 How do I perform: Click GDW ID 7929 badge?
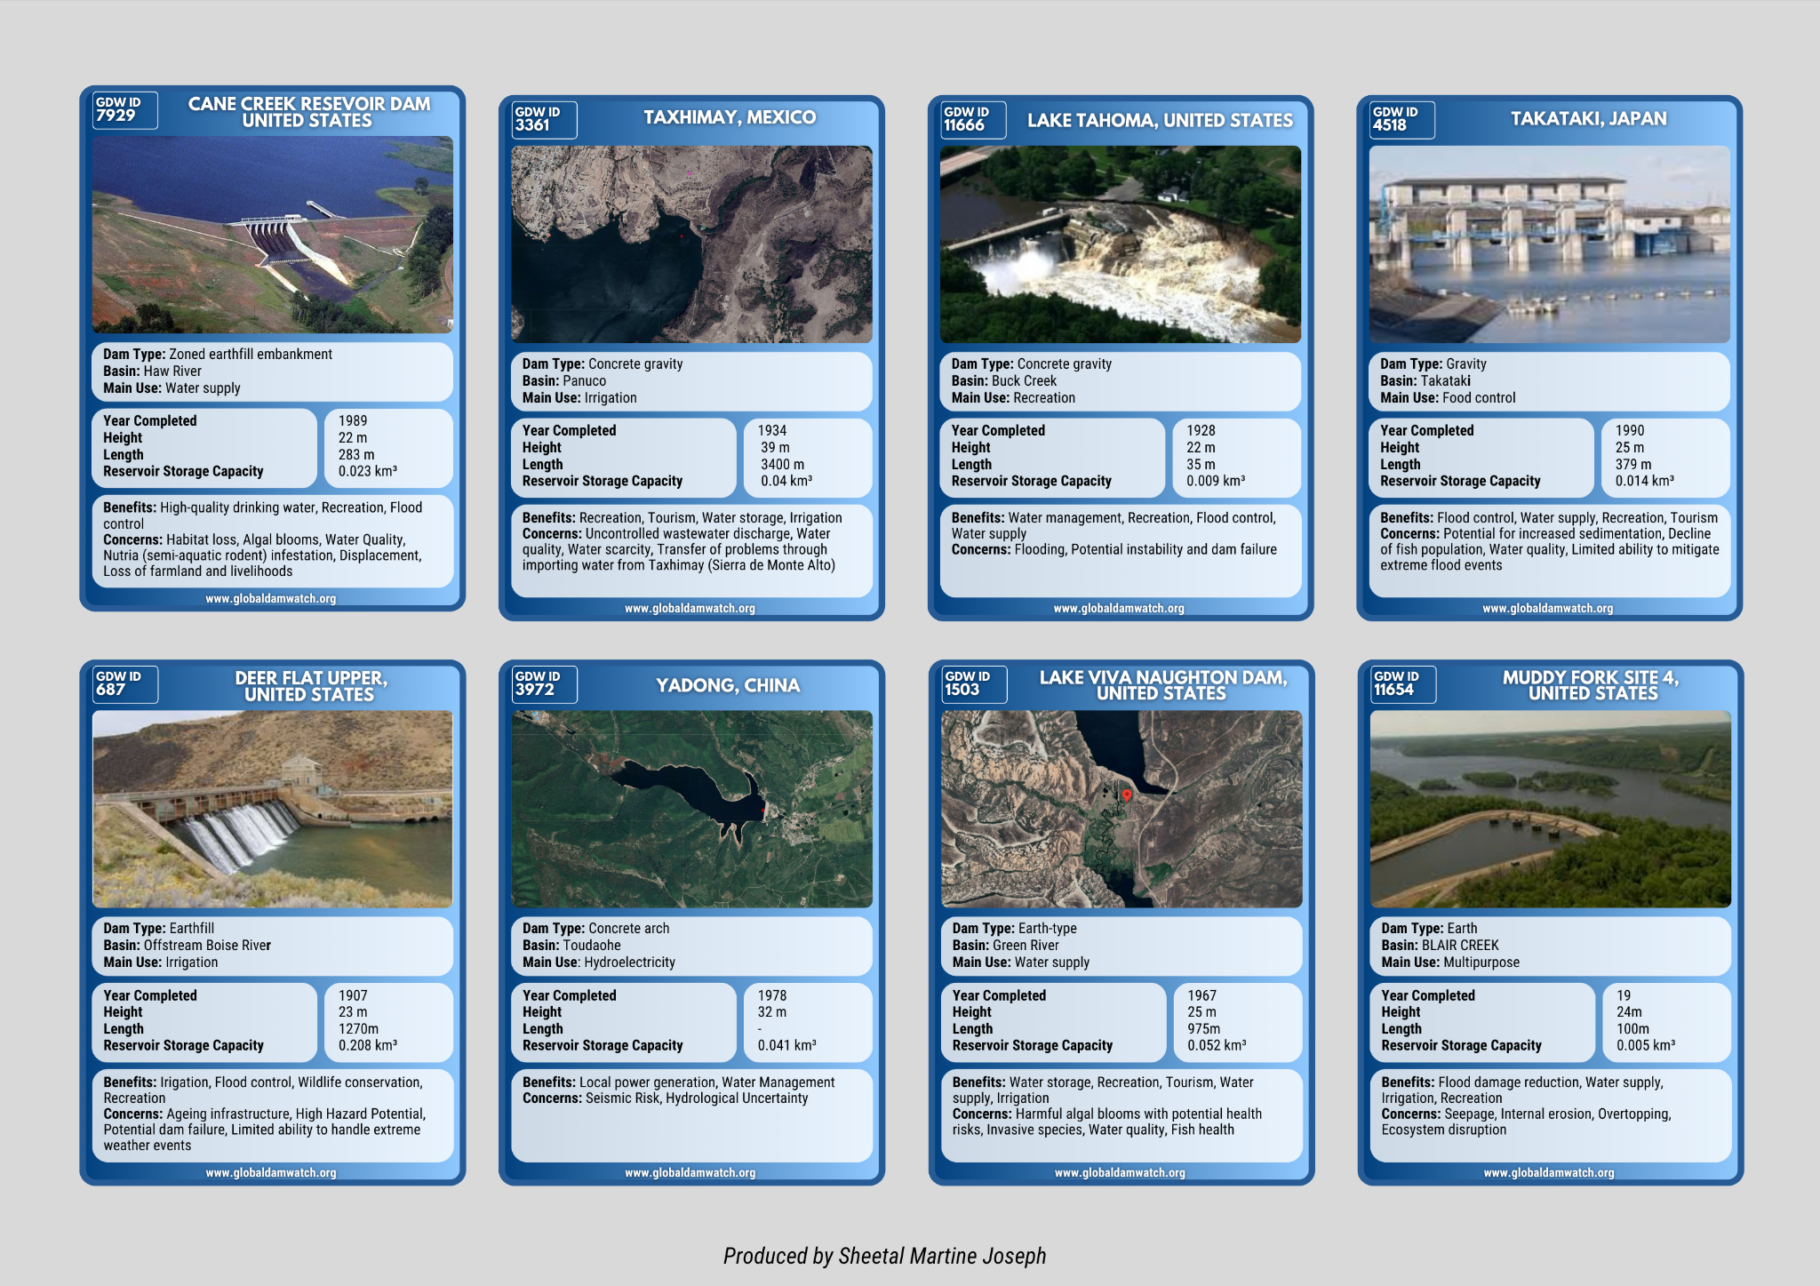[124, 110]
